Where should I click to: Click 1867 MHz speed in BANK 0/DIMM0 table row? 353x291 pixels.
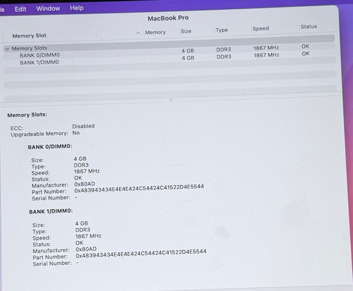pyautogui.click(x=266, y=48)
